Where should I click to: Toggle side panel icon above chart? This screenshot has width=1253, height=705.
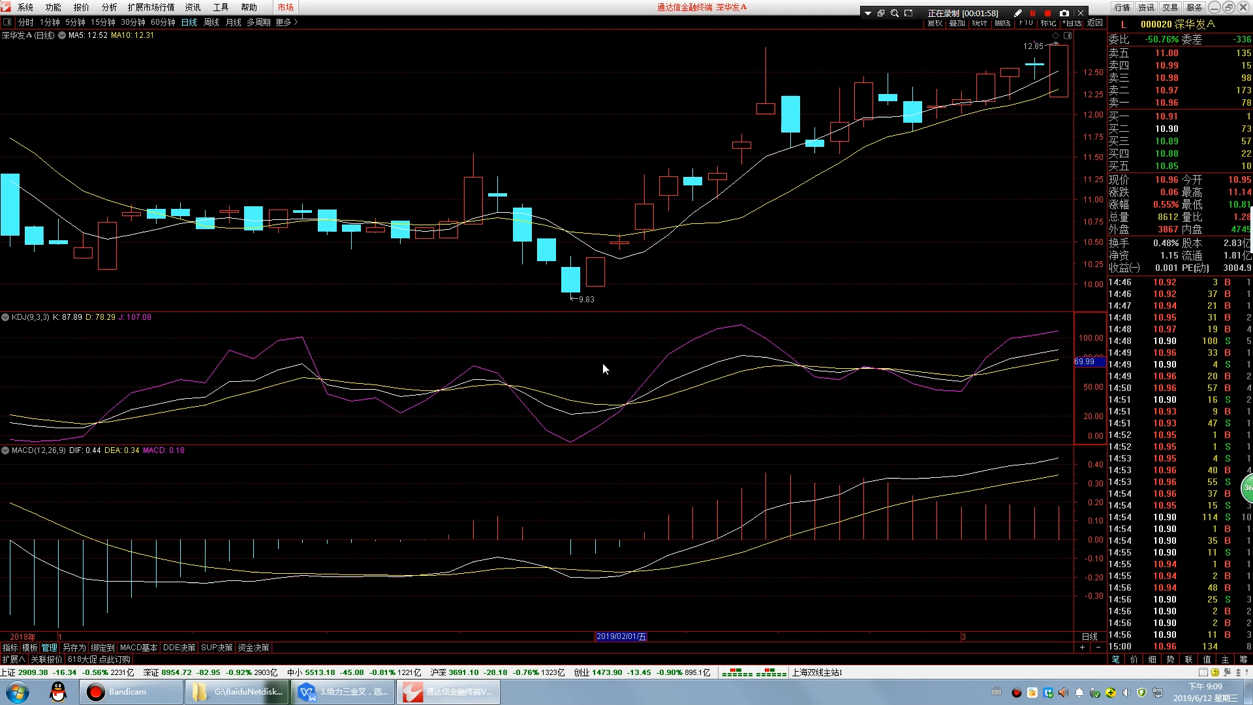[x=7, y=22]
